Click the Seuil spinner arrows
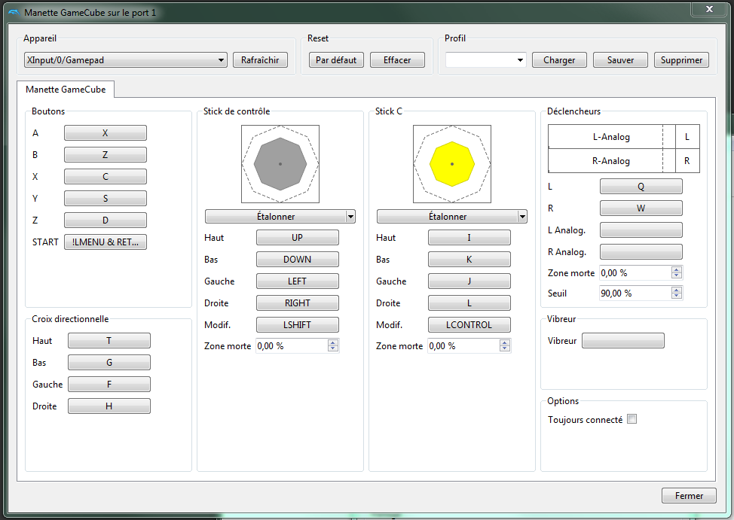This screenshot has width=734, height=520. [677, 293]
